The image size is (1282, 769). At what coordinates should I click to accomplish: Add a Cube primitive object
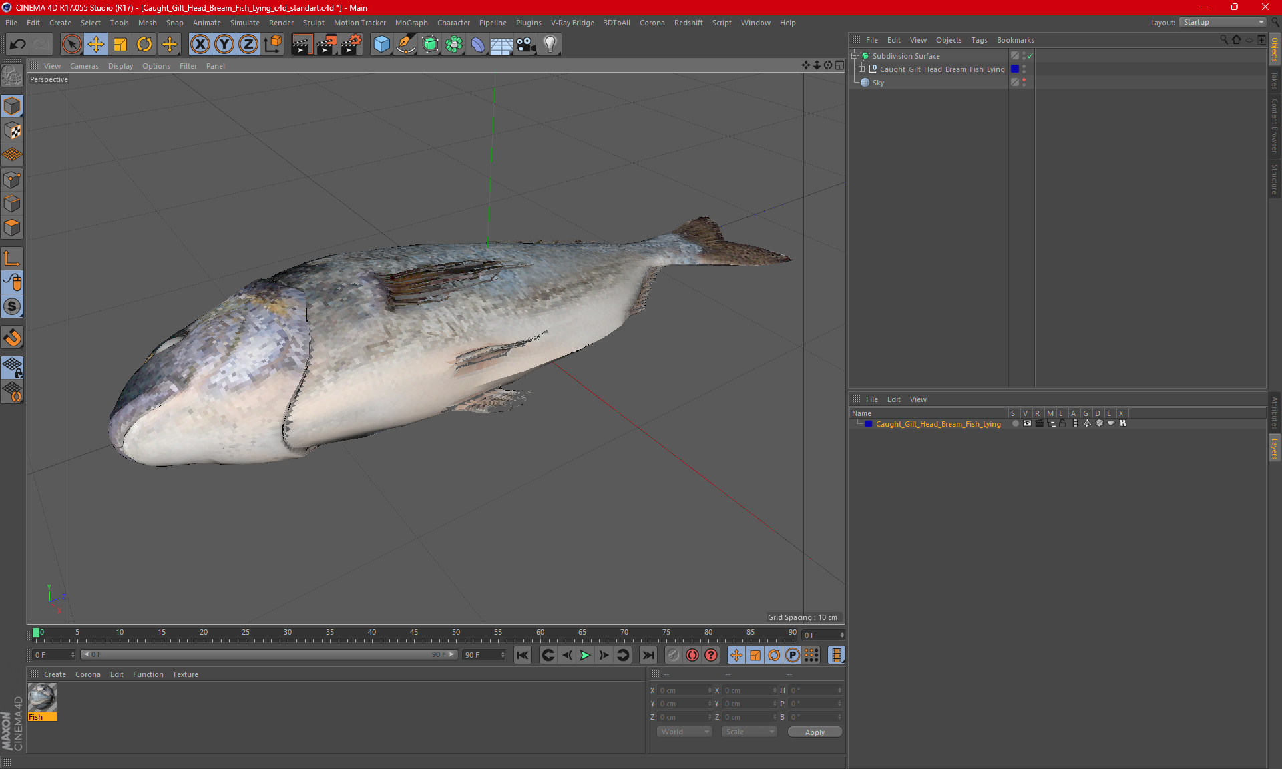[x=381, y=44]
